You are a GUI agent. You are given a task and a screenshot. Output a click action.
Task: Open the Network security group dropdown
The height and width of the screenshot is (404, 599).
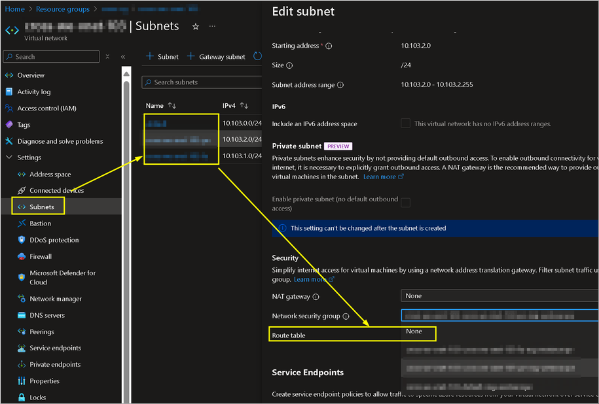[499, 316]
